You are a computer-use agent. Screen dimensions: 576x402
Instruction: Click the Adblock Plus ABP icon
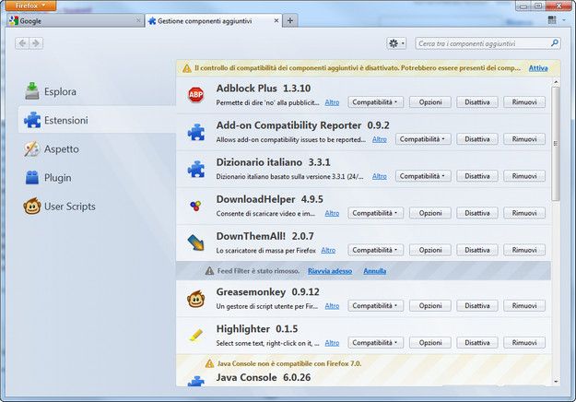(x=195, y=95)
